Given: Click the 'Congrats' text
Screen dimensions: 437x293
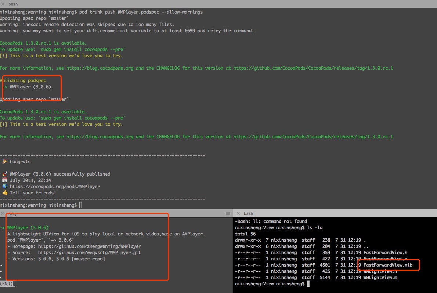Looking at the screenshot, I should click(x=20, y=162).
